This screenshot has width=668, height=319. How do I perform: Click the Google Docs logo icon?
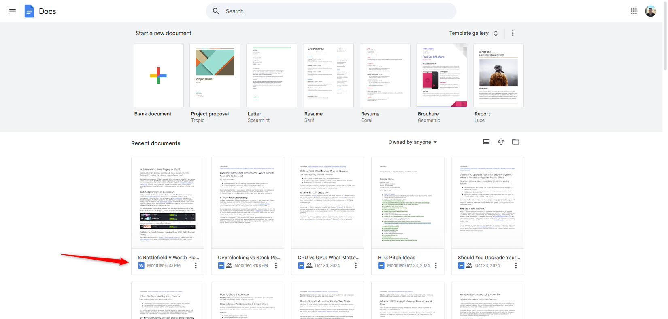tap(29, 11)
